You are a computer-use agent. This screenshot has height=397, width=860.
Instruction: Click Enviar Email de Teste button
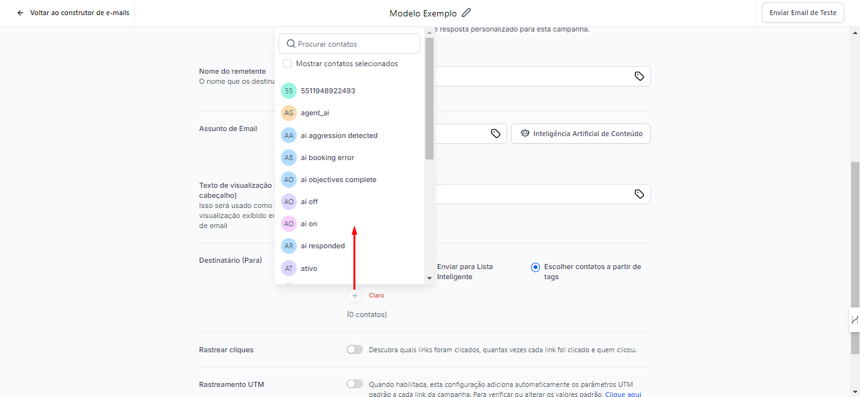pos(802,13)
